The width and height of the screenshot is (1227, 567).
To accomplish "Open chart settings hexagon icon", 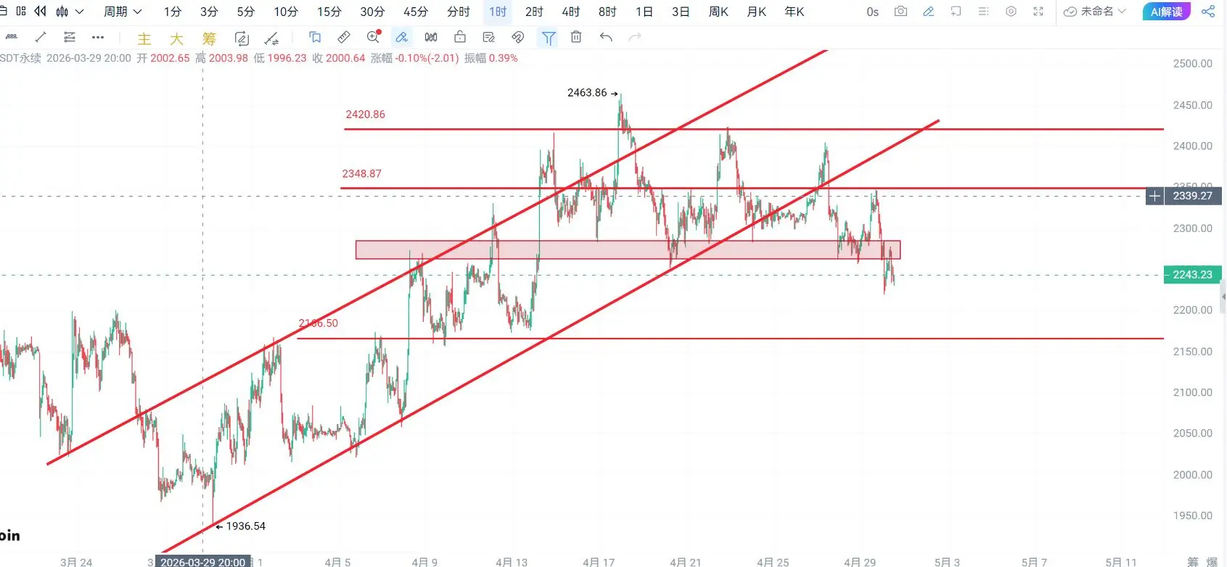I will (x=1011, y=12).
